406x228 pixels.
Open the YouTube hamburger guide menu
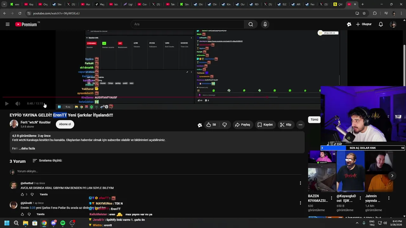coord(8,24)
